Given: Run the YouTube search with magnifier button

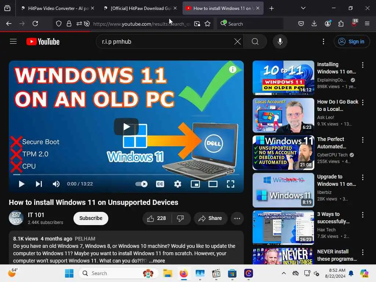Looking at the screenshot, I should pyautogui.click(x=255, y=41).
